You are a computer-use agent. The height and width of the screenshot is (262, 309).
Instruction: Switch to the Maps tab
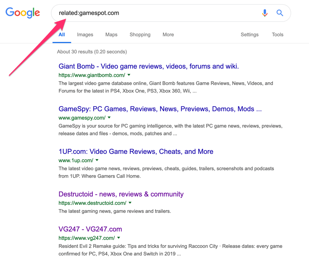click(x=111, y=35)
